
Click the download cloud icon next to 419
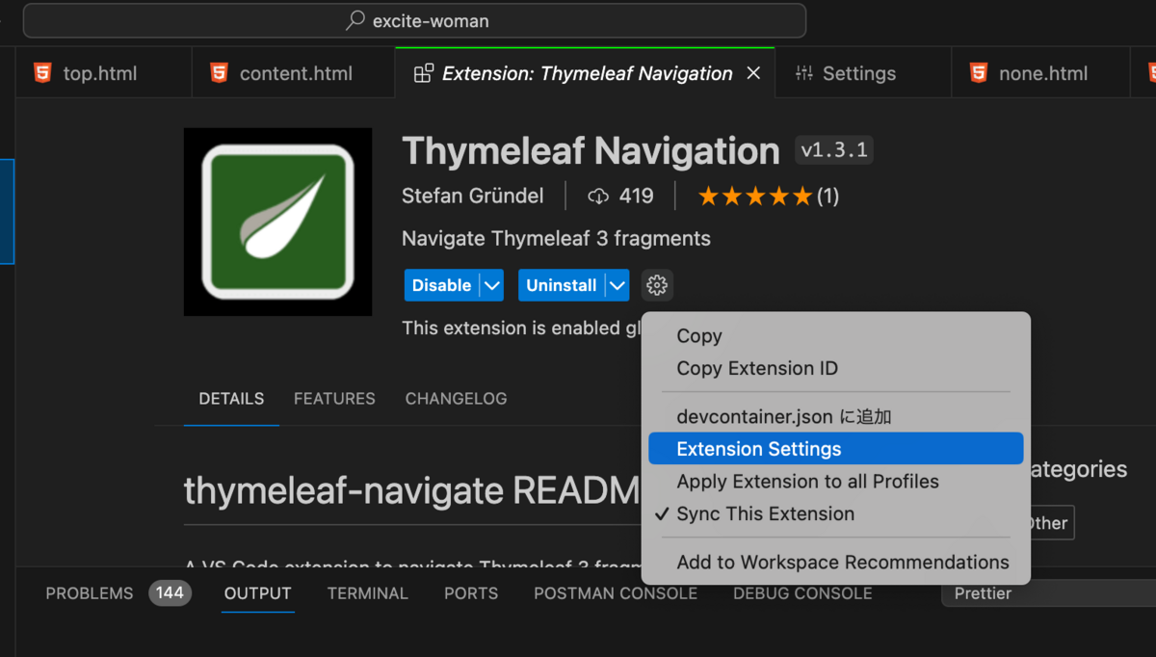point(598,197)
